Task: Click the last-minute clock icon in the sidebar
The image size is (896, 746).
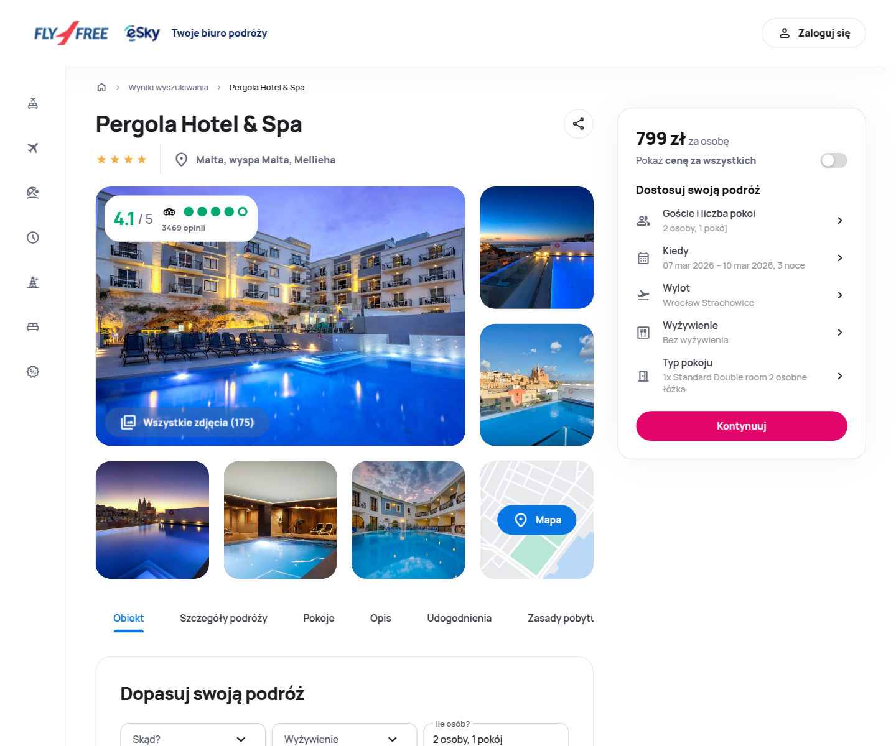Action: click(x=33, y=237)
